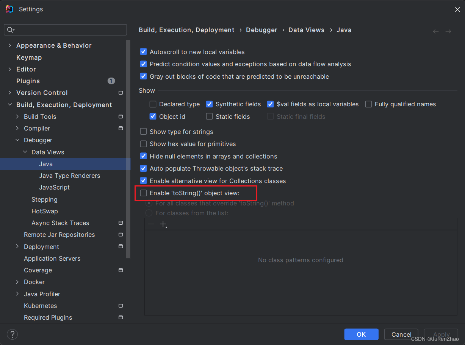The width and height of the screenshot is (465, 345).
Task: Click project-level icon beside Coverage
Action: pyautogui.click(x=121, y=270)
